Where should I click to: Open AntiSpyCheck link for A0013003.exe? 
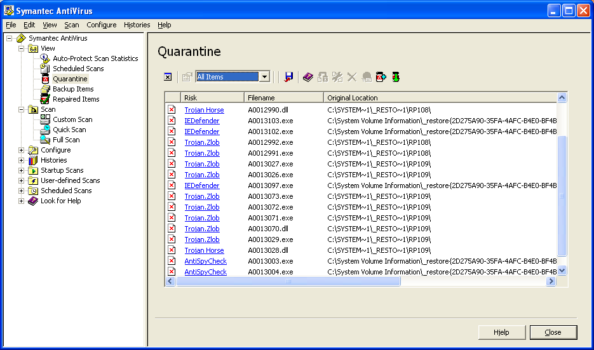point(206,261)
